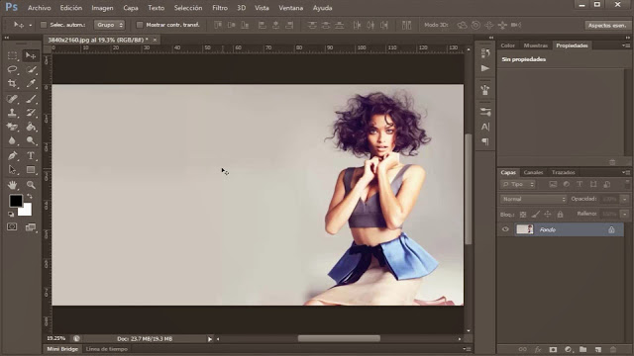Select the Zoom tool in toolbox
This screenshot has height=356, width=634.
[x=31, y=185]
